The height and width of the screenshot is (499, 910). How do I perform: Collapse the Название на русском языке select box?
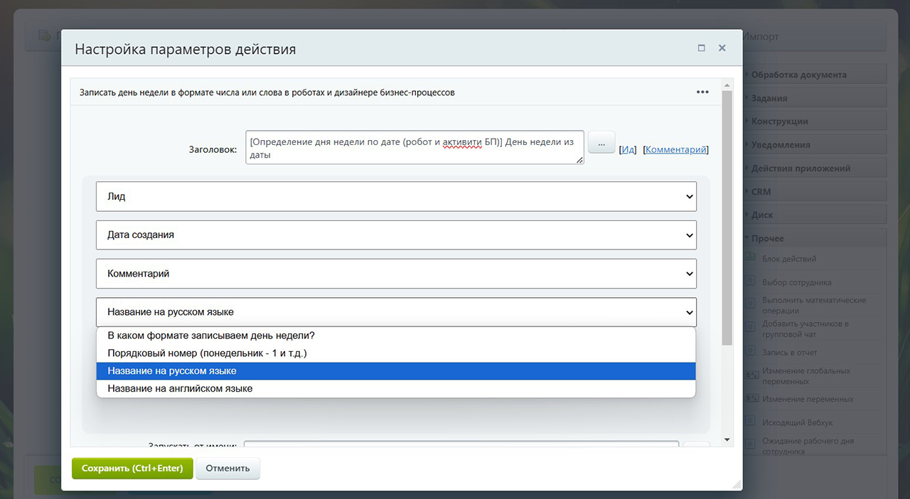[x=396, y=312]
